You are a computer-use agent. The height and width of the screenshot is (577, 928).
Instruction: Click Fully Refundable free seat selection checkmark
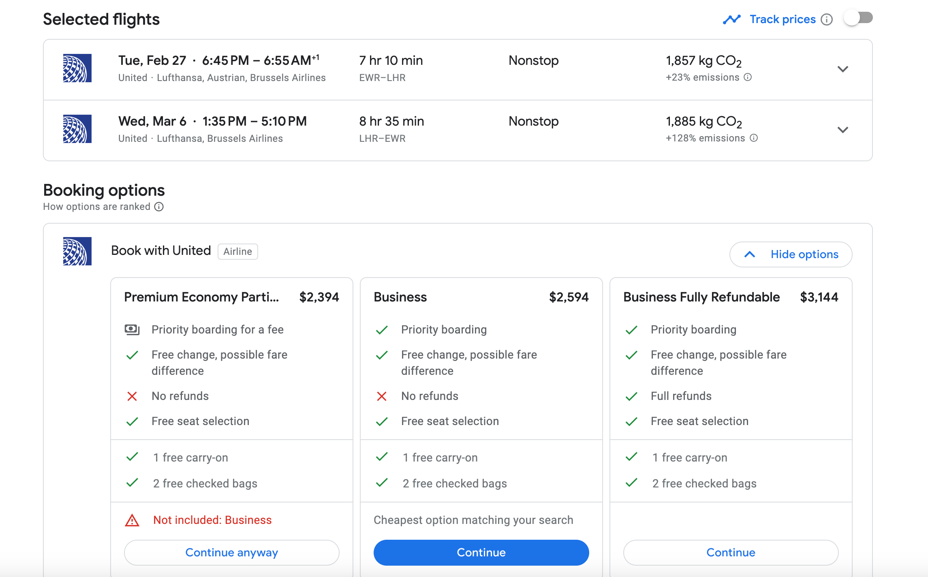[x=631, y=421]
